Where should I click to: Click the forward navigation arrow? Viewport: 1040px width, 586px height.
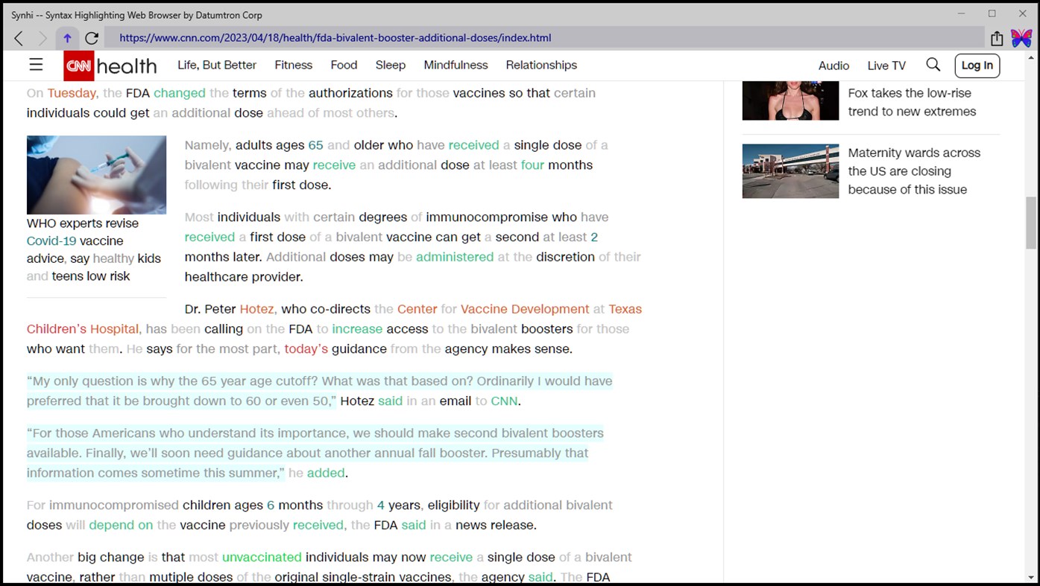pyautogui.click(x=42, y=37)
